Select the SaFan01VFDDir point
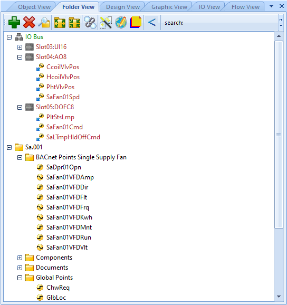 pyautogui.click(x=68, y=187)
